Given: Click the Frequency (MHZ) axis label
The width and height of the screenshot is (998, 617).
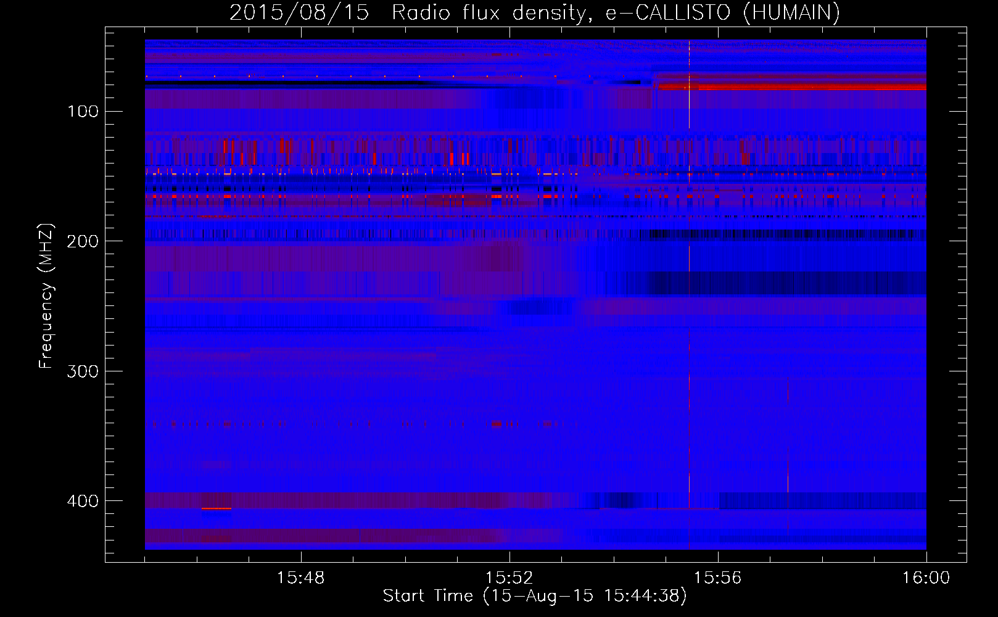Looking at the screenshot, I should pyautogui.click(x=46, y=296).
